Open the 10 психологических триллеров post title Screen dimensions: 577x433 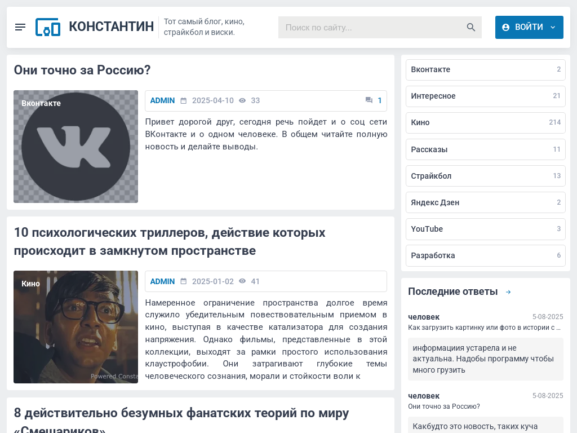click(169, 241)
